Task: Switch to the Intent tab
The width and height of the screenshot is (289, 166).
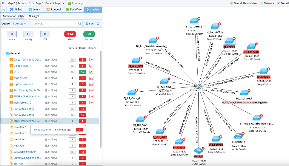Action: pyautogui.click(x=34, y=10)
